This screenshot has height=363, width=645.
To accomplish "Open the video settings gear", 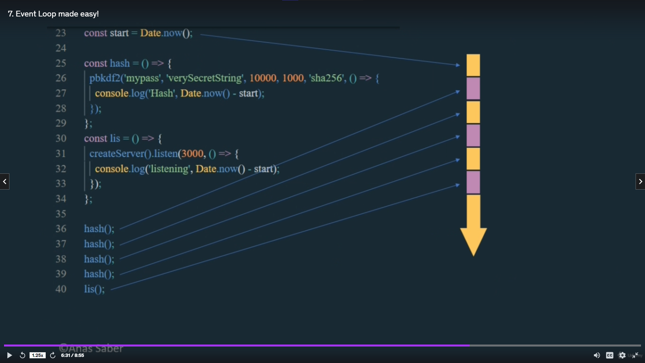I will click(622, 355).
